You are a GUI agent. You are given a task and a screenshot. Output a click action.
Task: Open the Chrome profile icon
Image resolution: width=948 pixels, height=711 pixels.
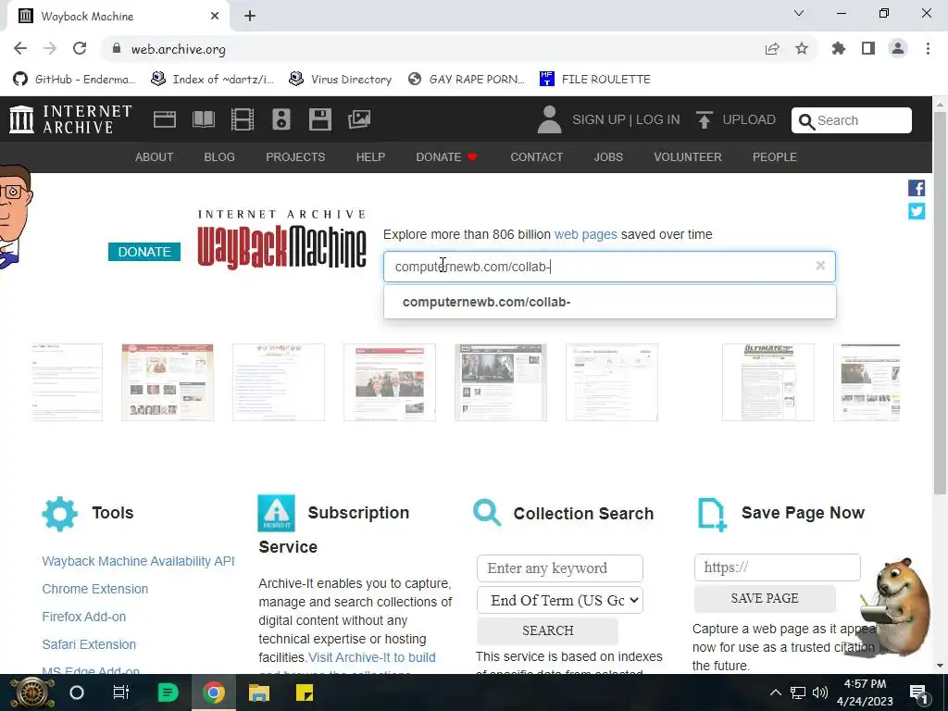click(x=898, y=48)
